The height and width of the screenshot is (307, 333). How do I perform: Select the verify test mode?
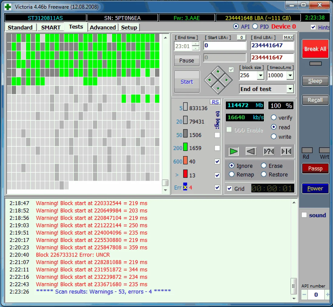coord(274,118)
